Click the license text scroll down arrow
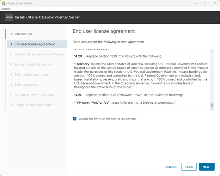 tap(212, 109)
